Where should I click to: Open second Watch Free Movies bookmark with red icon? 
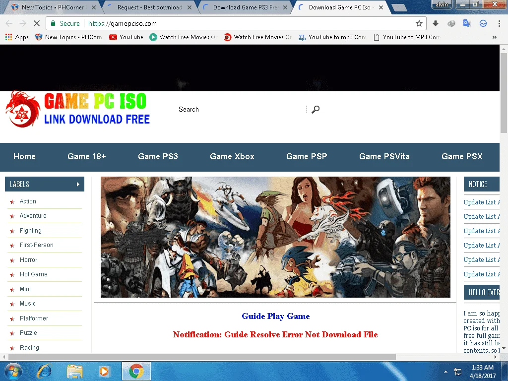point(257,37)
